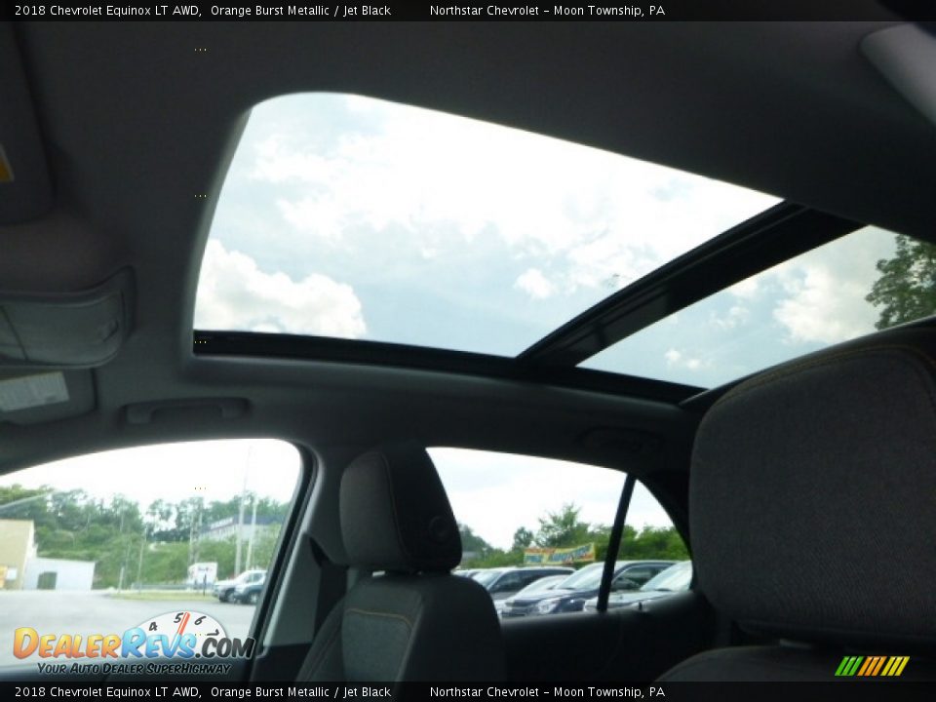Click the top 'Northstar Chevrolet - Moon Township, PA' text

547,11
